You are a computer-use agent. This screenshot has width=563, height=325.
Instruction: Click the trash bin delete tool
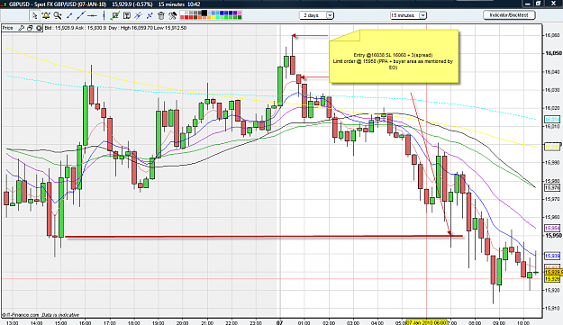click(x=161, y=15)
